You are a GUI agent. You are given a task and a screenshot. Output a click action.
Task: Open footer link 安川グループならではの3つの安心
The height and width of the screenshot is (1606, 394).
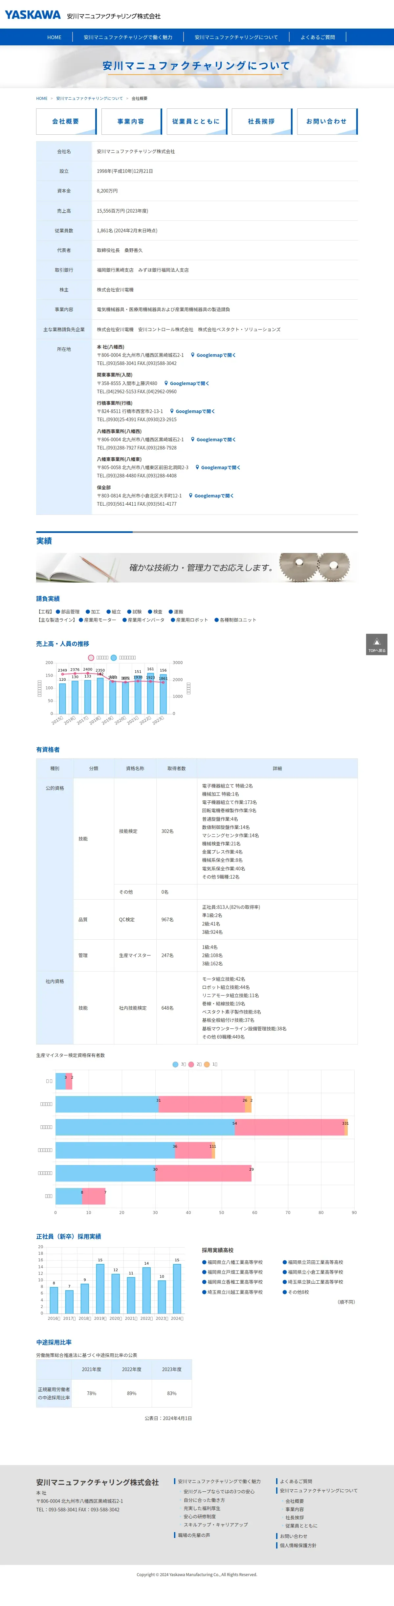(x=219, y=1492)
